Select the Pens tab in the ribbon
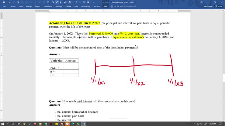 coord(105,6)
